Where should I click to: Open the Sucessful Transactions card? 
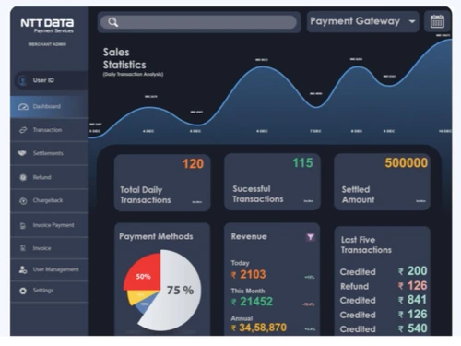(x=272, y=182)
